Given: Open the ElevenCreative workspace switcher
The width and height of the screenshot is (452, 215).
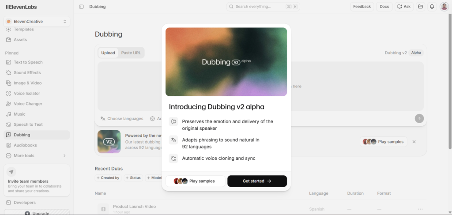Looking at the screenshot, I should click(37, 21).
